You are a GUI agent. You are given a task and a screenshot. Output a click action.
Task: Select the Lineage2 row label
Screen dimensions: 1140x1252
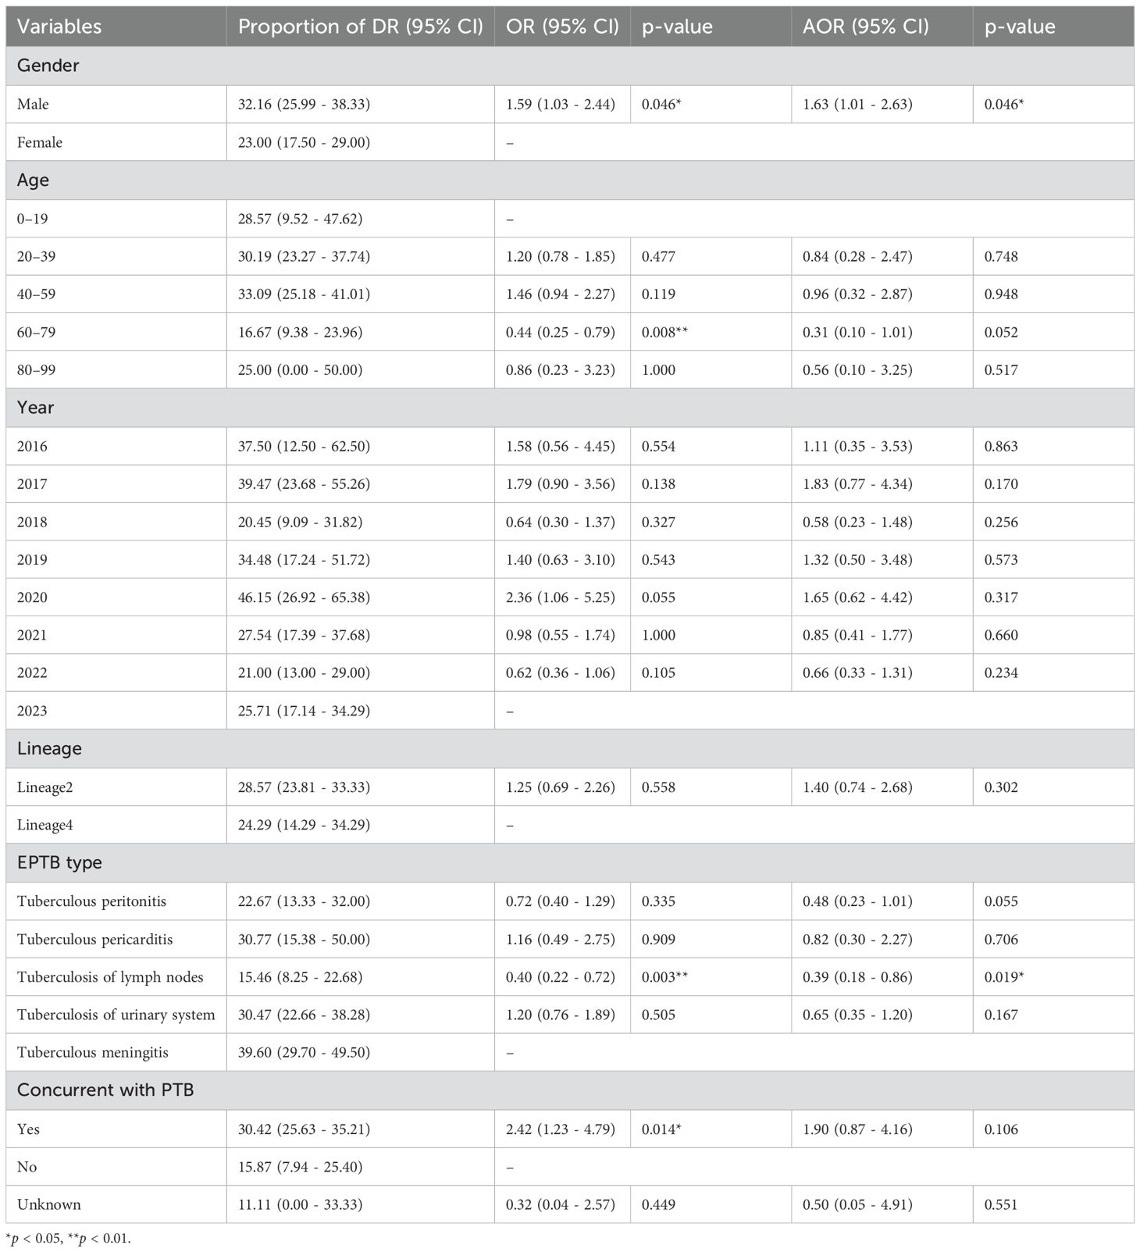pos(45,787)
